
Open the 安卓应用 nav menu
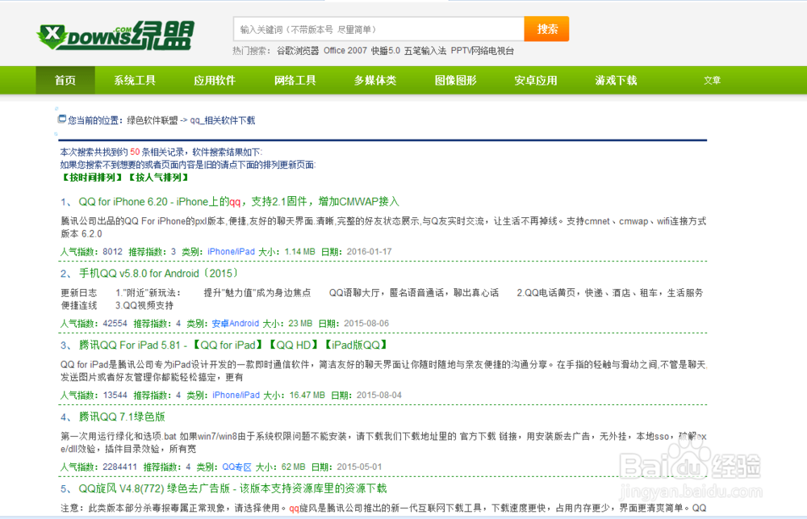point(536,81)
